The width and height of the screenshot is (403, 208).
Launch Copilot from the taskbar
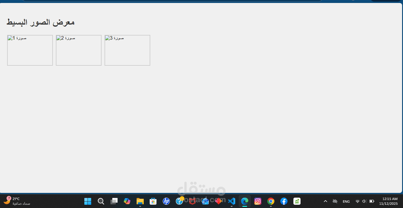point(127,201)
